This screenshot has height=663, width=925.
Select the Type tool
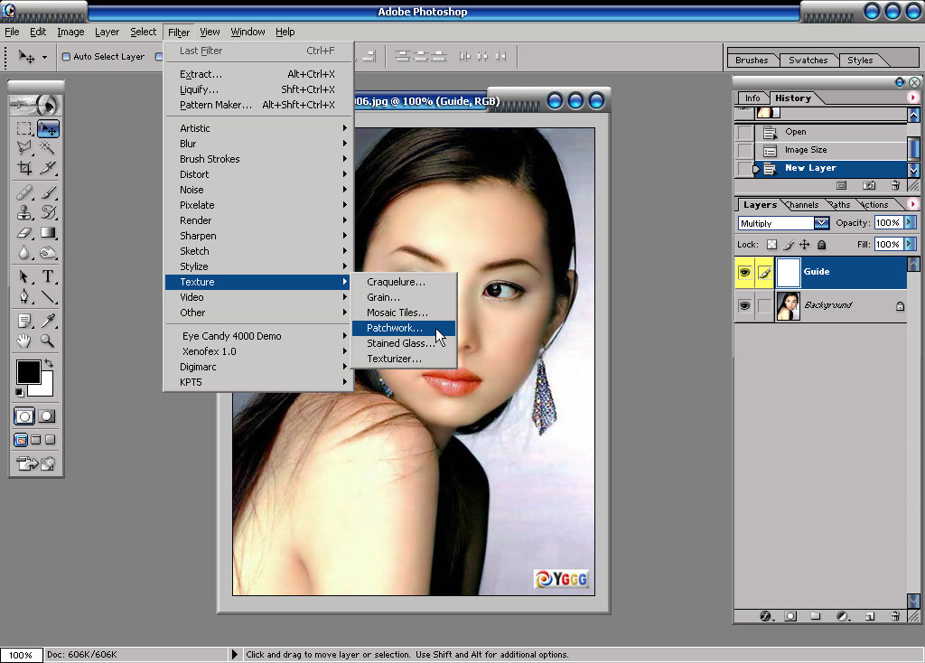point(48,276)
